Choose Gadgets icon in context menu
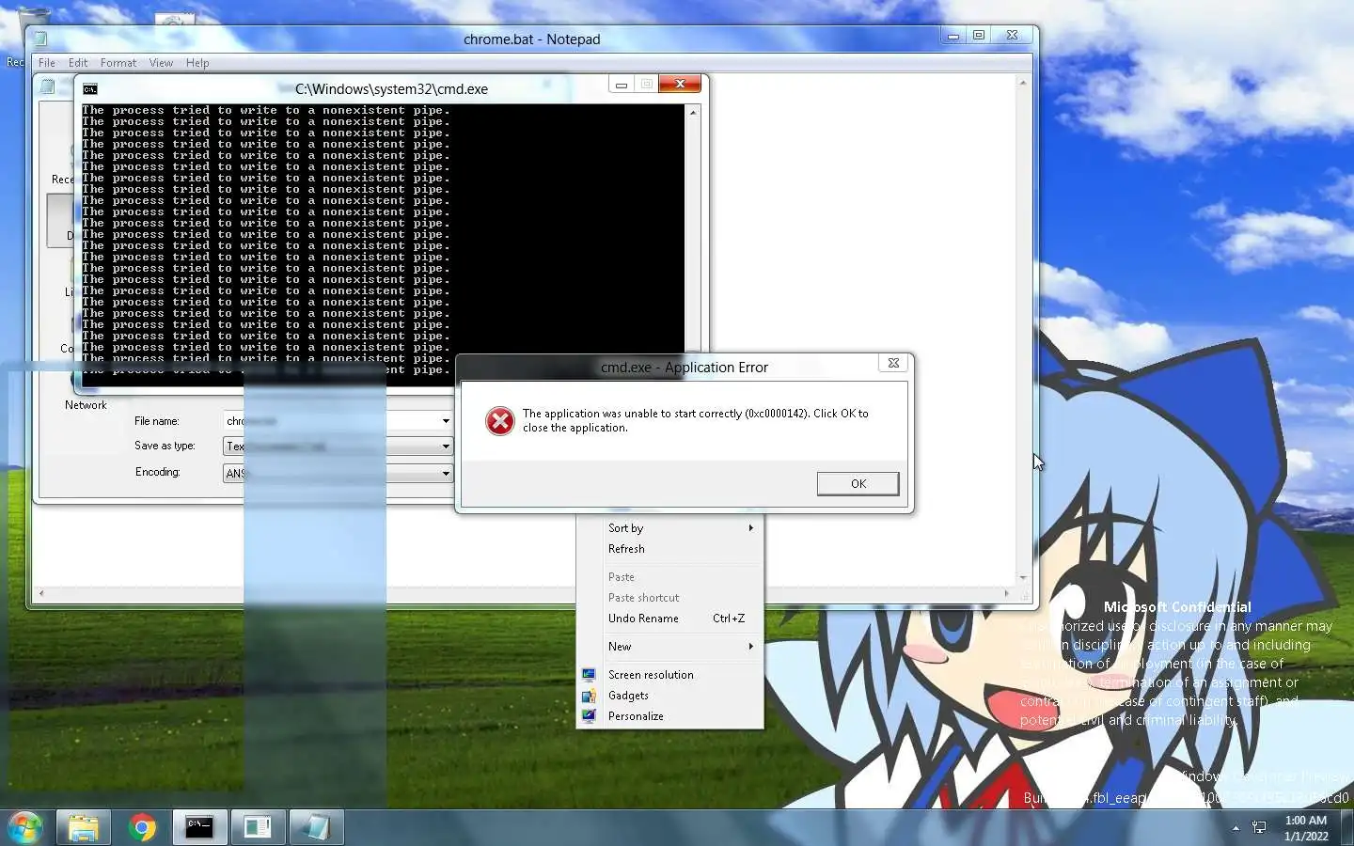 pos(589,696)
